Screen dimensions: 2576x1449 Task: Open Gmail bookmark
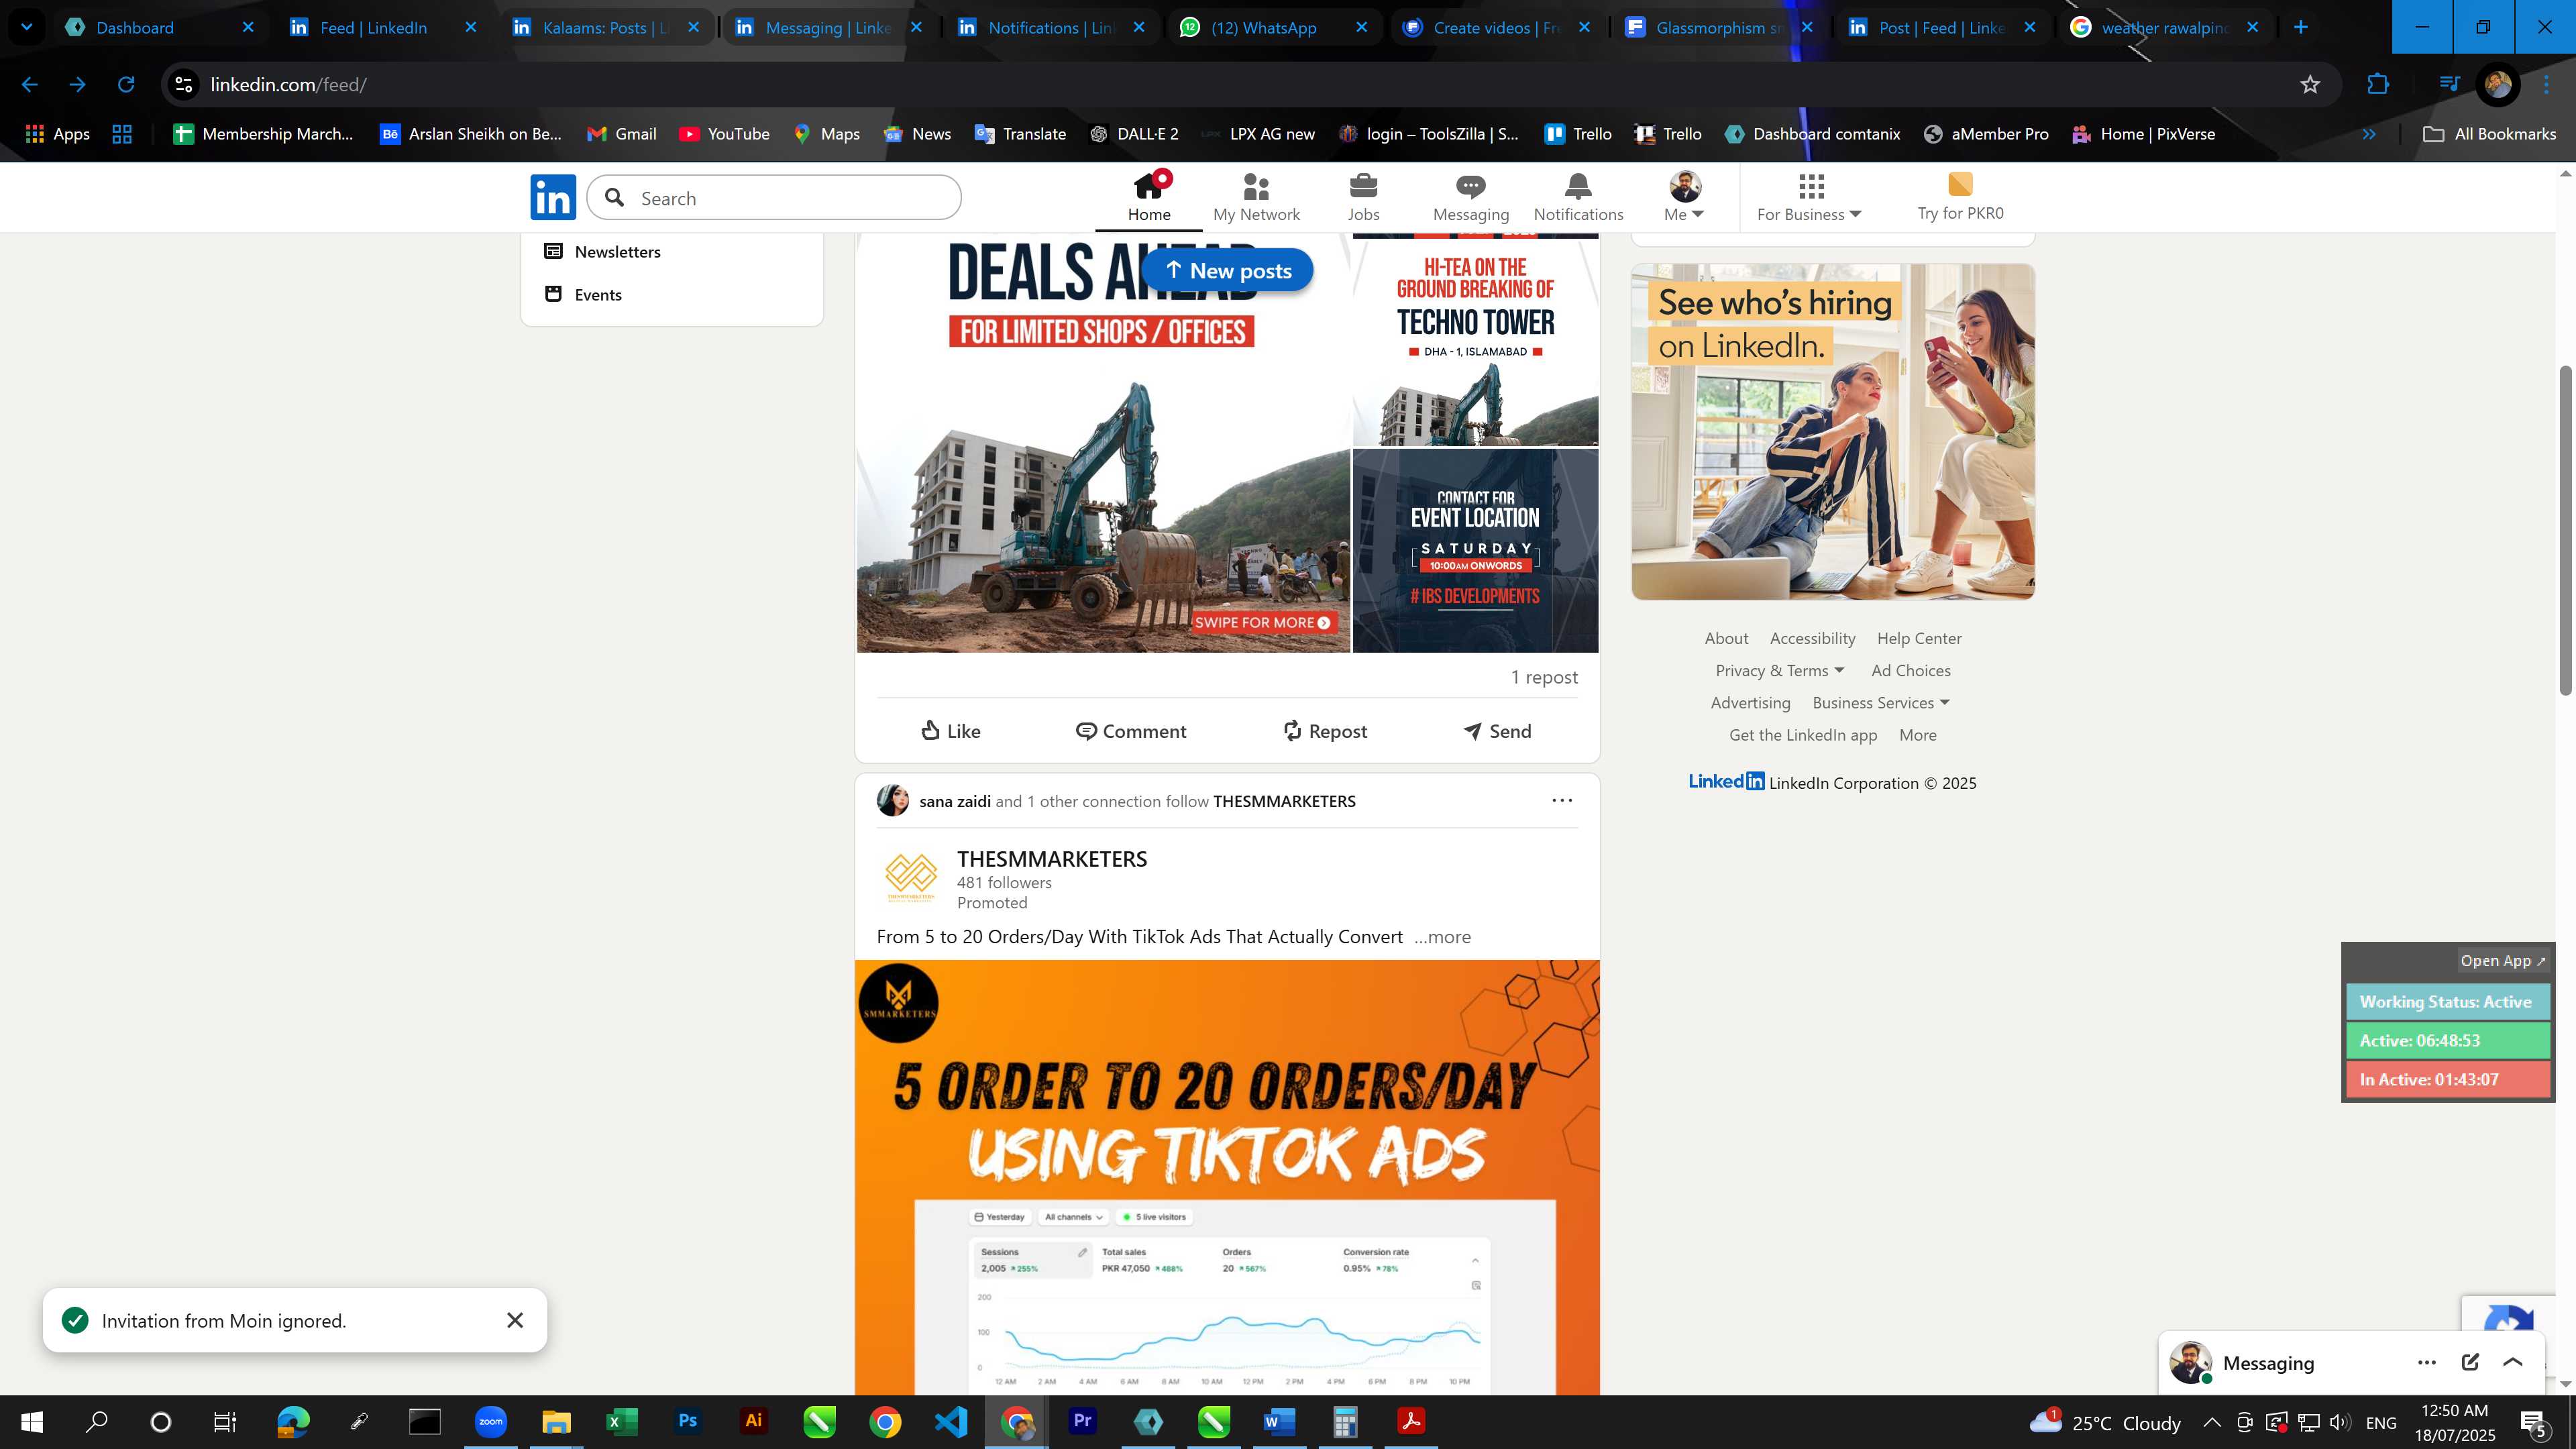[621, 134]
